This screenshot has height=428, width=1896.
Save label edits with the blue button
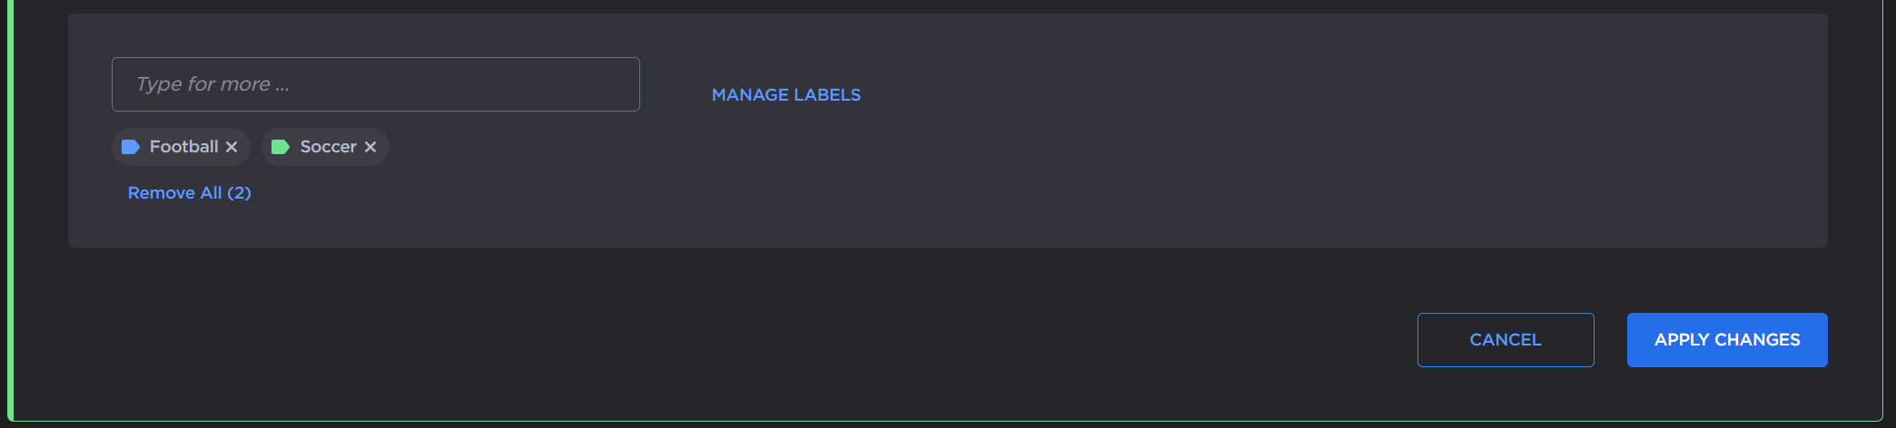click(1726, 340)
